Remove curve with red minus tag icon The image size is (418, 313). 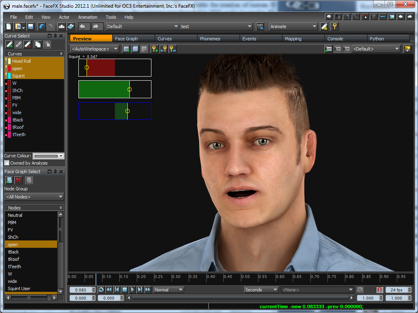pyautogui.click(x=27, y=44)
